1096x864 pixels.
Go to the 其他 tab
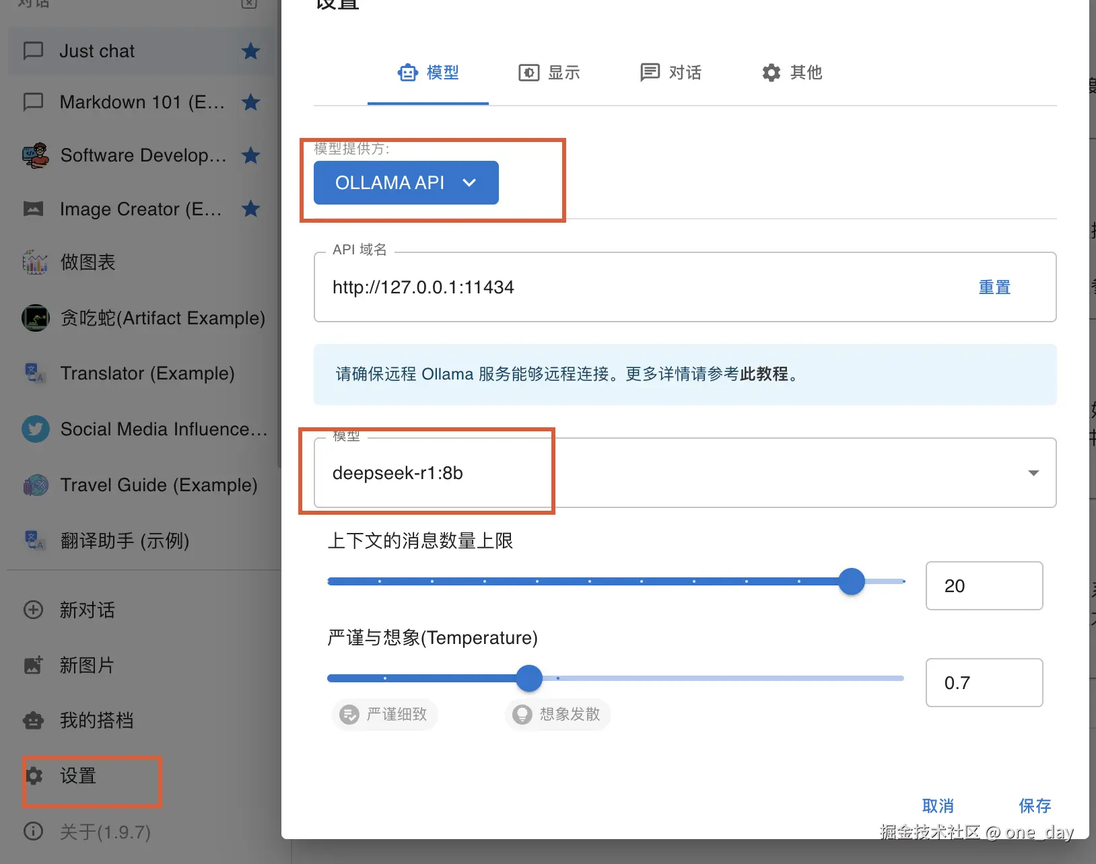coord(792,73)
